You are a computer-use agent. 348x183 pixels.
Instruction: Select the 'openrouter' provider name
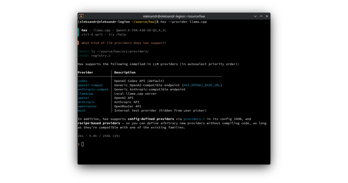point(87,106)
